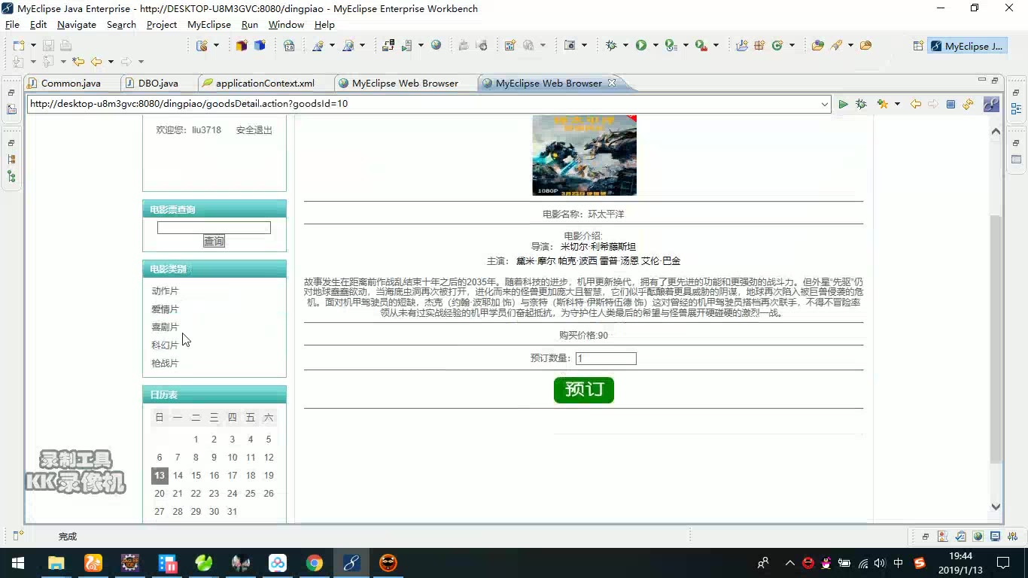Viewport: 1028px width, 578px height.
Task: Click the Windows Start button
Action: pos(17,563)
